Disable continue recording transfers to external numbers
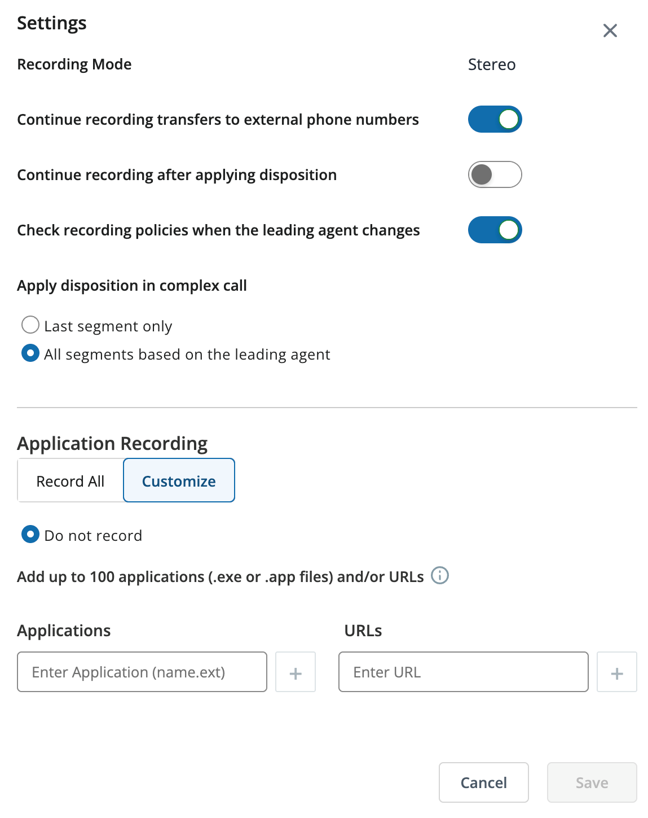The image size is (648, 818). 495,119
